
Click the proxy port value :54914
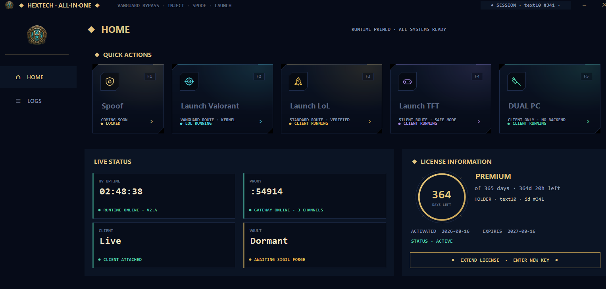pyautogui.click(x=266, y=192)
